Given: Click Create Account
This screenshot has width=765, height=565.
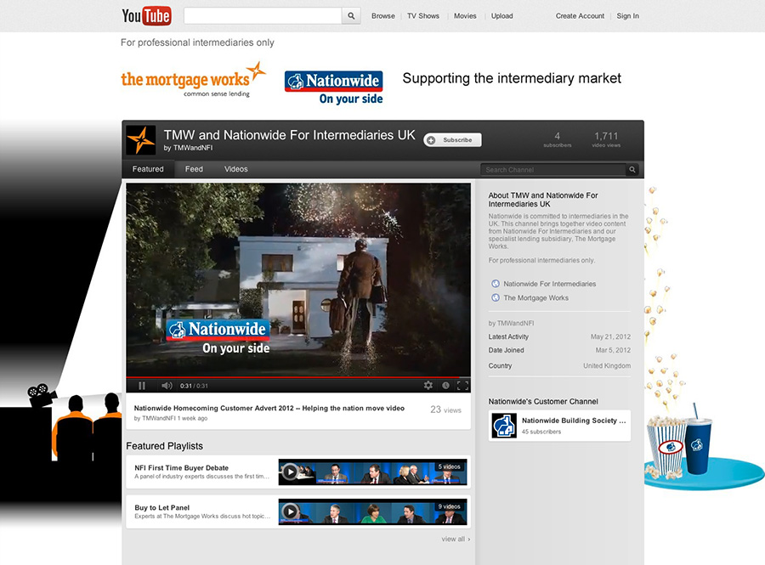Looking at the screenshot, I should [x=580, y=16].
